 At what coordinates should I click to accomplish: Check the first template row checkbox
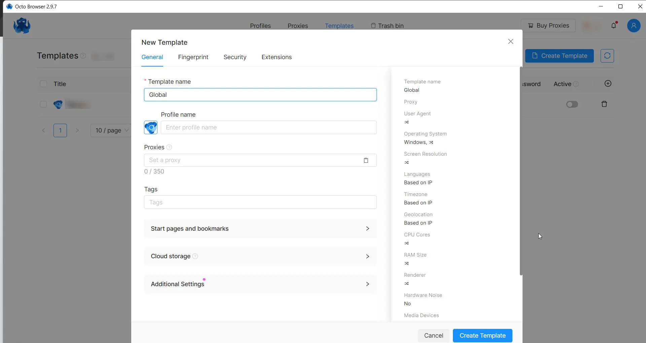(43, 104)
